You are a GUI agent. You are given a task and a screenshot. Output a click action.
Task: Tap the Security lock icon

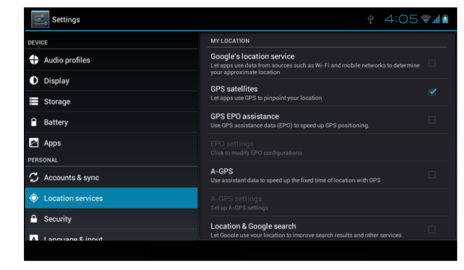(x=33, y=219)
